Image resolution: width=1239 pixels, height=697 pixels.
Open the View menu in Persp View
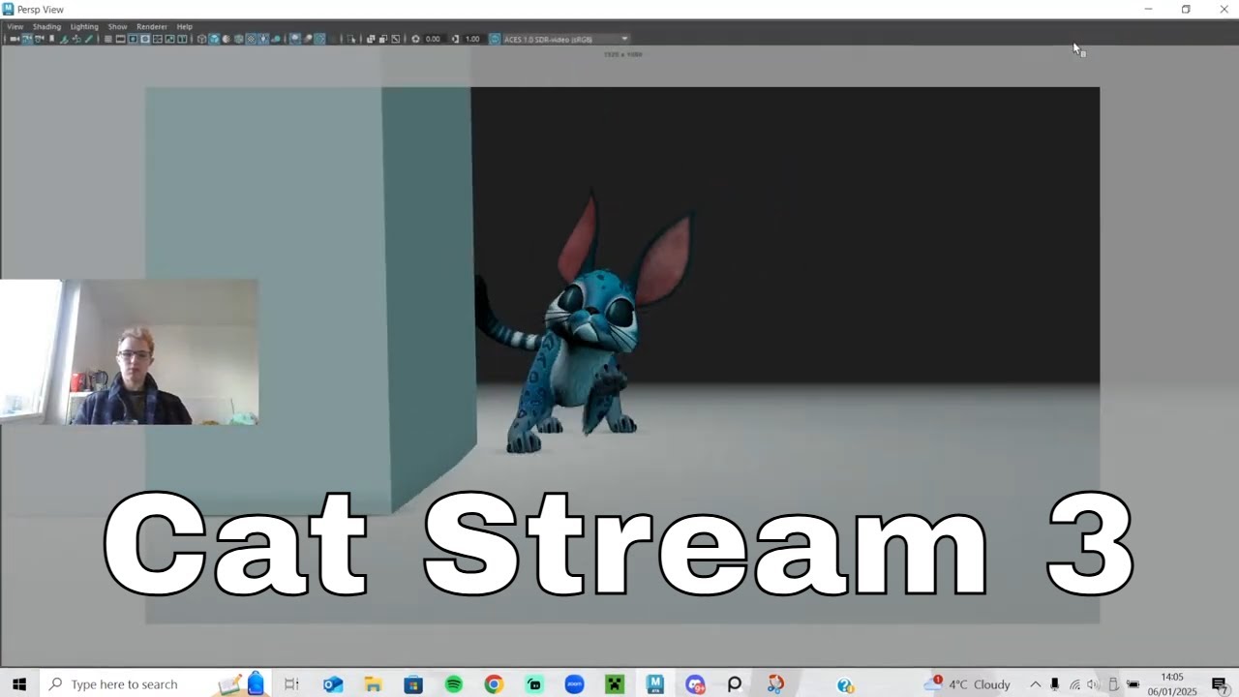pos(15,26)
